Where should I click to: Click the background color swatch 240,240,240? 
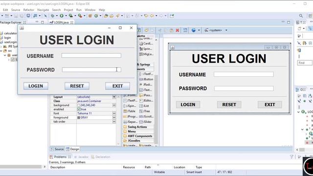pos(79,105)
